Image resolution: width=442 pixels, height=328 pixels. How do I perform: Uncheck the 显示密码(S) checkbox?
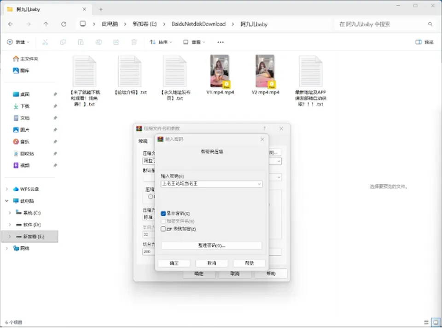click(163, 213)
